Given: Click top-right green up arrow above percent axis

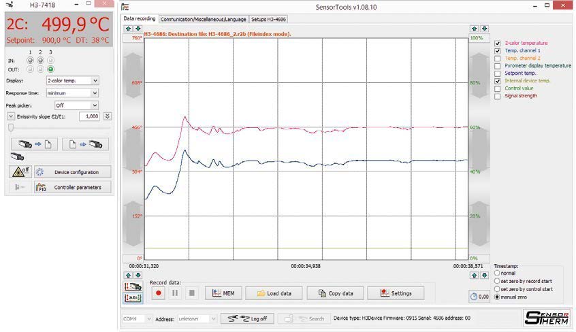Looking at the screenshot, I should pos(475,29).
